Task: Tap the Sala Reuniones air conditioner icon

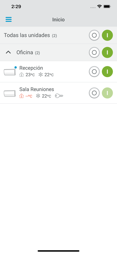Action: [x=10, y=93]
